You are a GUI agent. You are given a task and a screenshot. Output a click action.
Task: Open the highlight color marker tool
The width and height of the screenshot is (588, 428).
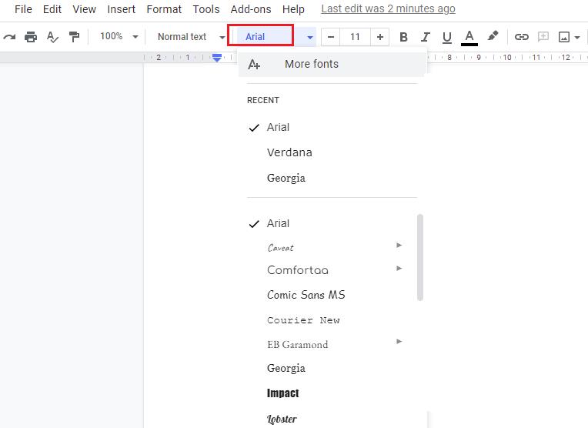point(493,36)
